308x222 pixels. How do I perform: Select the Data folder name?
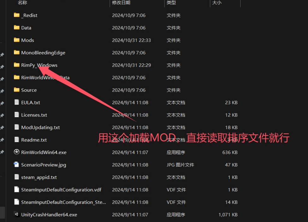tap(26, 28)
